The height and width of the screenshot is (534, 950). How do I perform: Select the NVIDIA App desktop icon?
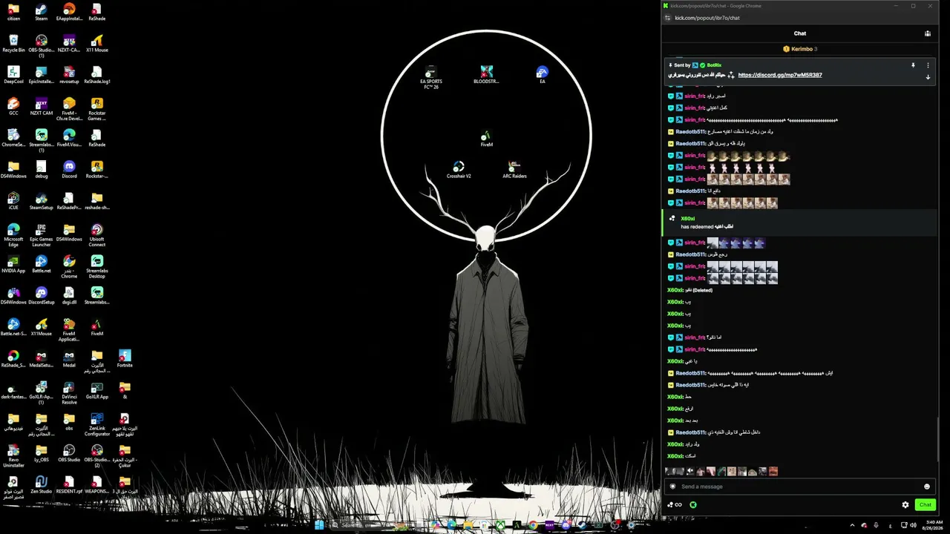pyautogui.click(x=13, y=265)
